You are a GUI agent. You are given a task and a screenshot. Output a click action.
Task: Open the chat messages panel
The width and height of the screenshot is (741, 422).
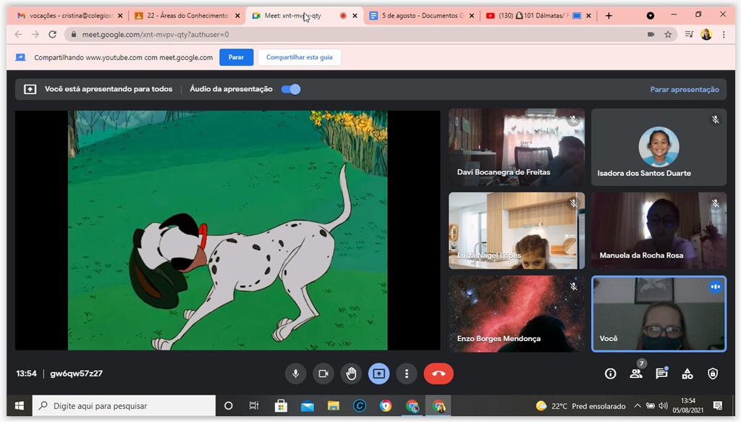click(x=661, y=374)
